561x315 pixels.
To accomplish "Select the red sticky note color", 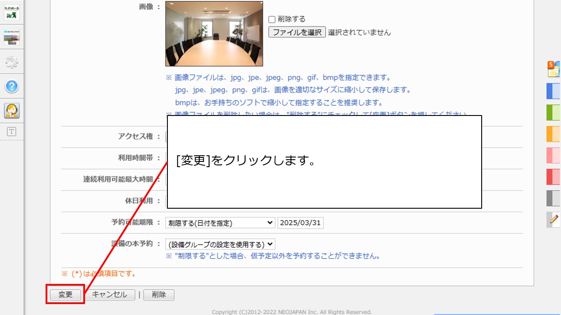I will pyautogui.click(x=554, y=177).
